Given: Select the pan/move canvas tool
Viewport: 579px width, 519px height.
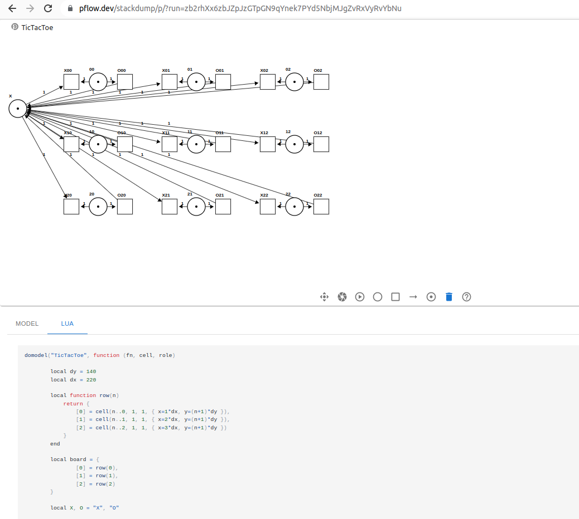Looking at the screenshot, I should (324, 297).
